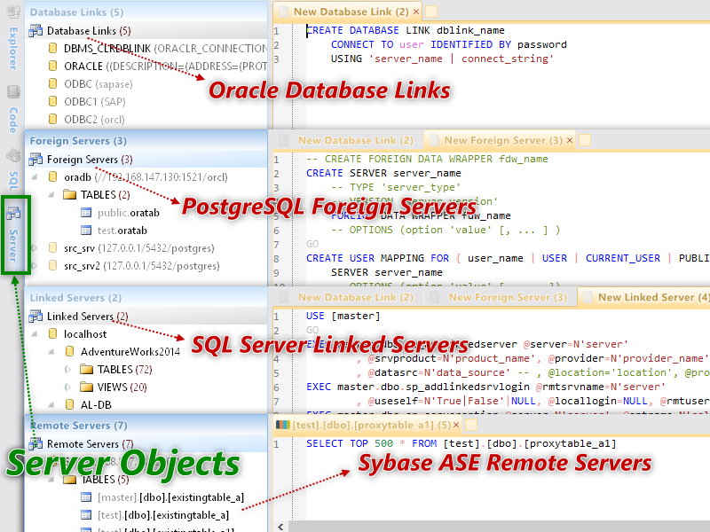This screenshot has height=532, width=710.
Task: Click into the SELECT TOP 500 query line
Action: [x=461, y=444]
